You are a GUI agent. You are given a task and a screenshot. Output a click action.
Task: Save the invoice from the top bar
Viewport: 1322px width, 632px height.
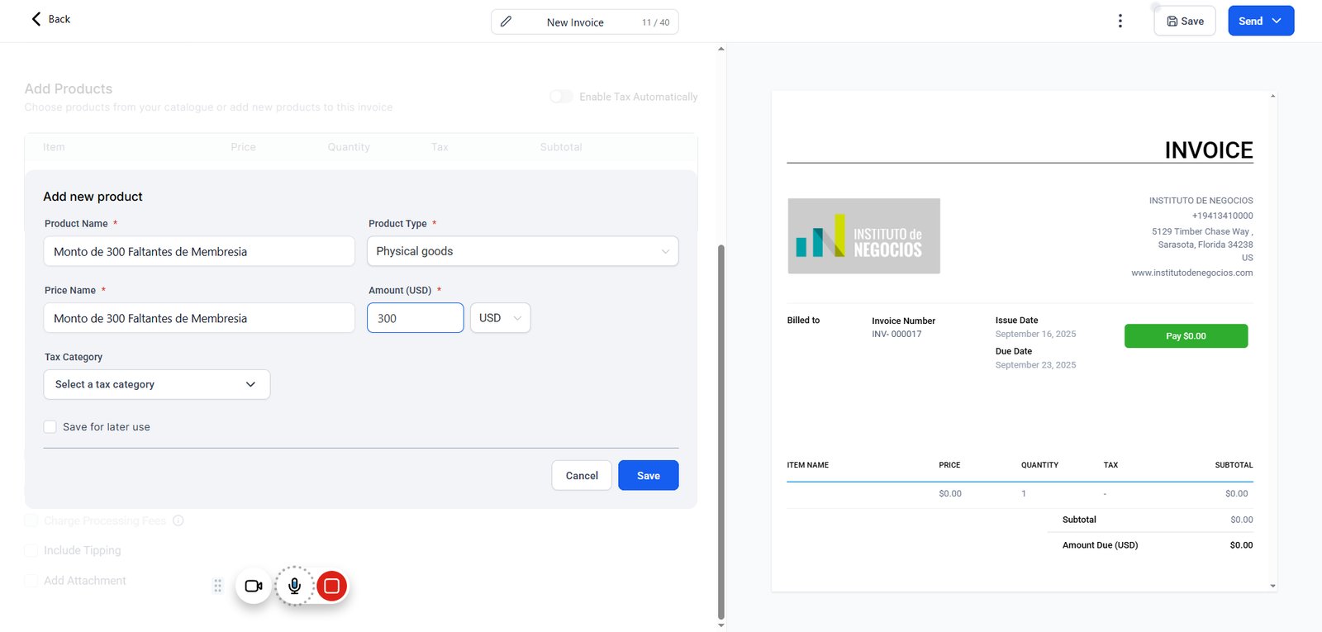click(x=1184, y=21)
